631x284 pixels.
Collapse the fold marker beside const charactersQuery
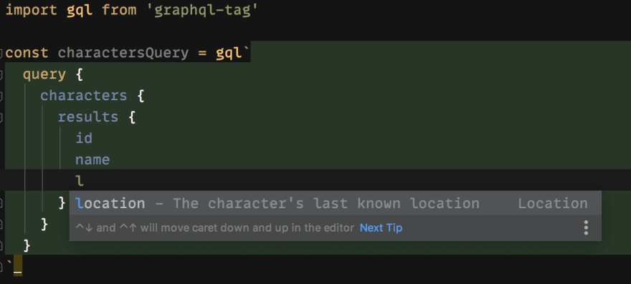1,53
